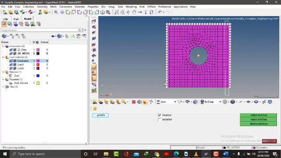Click the highlighted Organize icon in bottom toolbar
Viewport: 281px width, 158px height.
coord(145,102)
